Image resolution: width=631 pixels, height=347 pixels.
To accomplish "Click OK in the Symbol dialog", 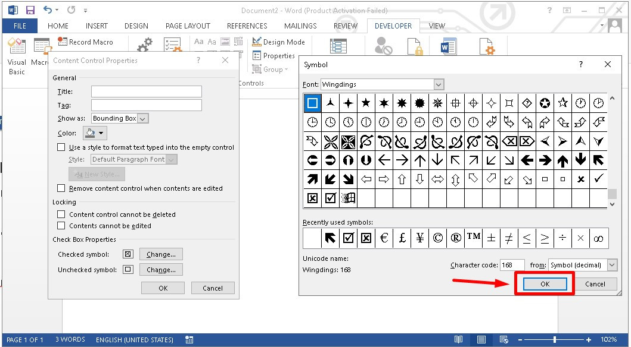I will 545,284.
